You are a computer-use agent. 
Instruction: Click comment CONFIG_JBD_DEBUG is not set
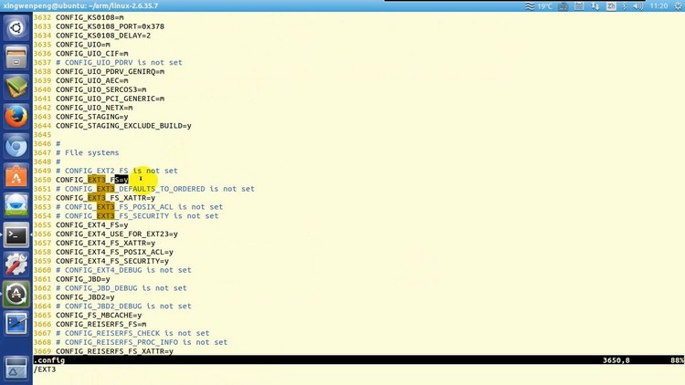[x=121, y=288]
